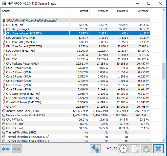Image resolution: width=167 pixels, height=156 pixels.
Task: Open sensor settings gear icon
Action: tap(147, 149)
